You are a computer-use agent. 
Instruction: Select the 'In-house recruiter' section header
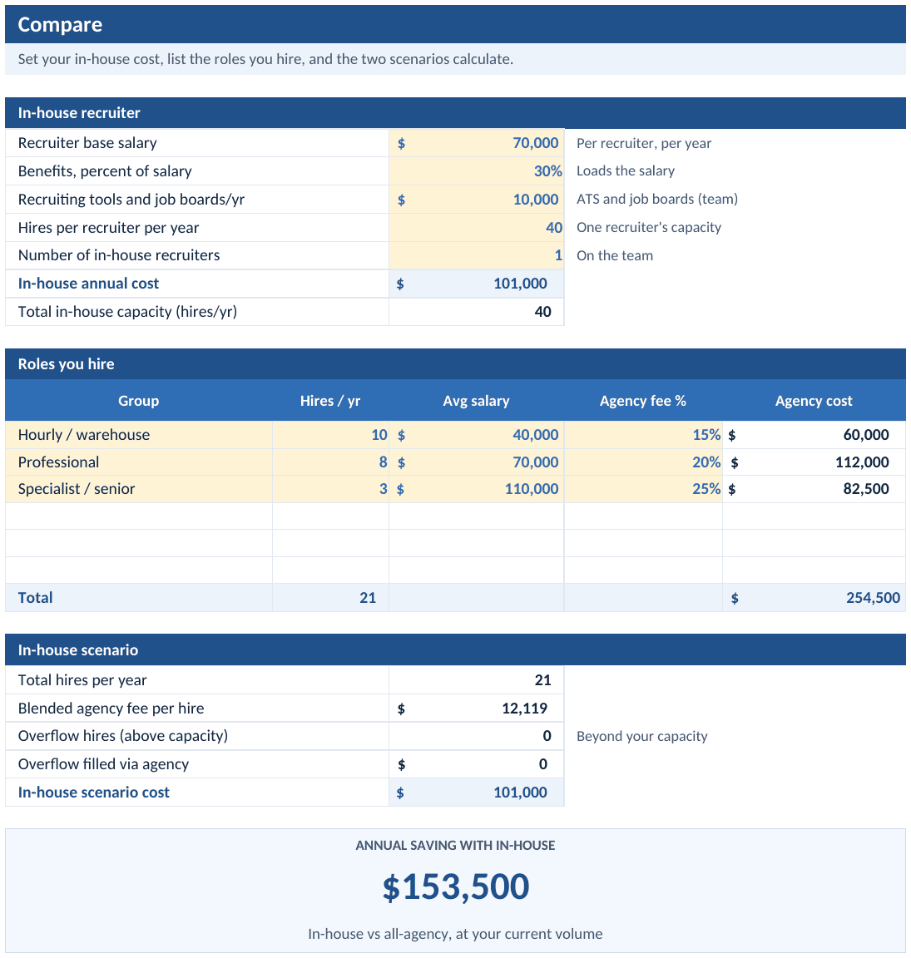pos(456,113)
